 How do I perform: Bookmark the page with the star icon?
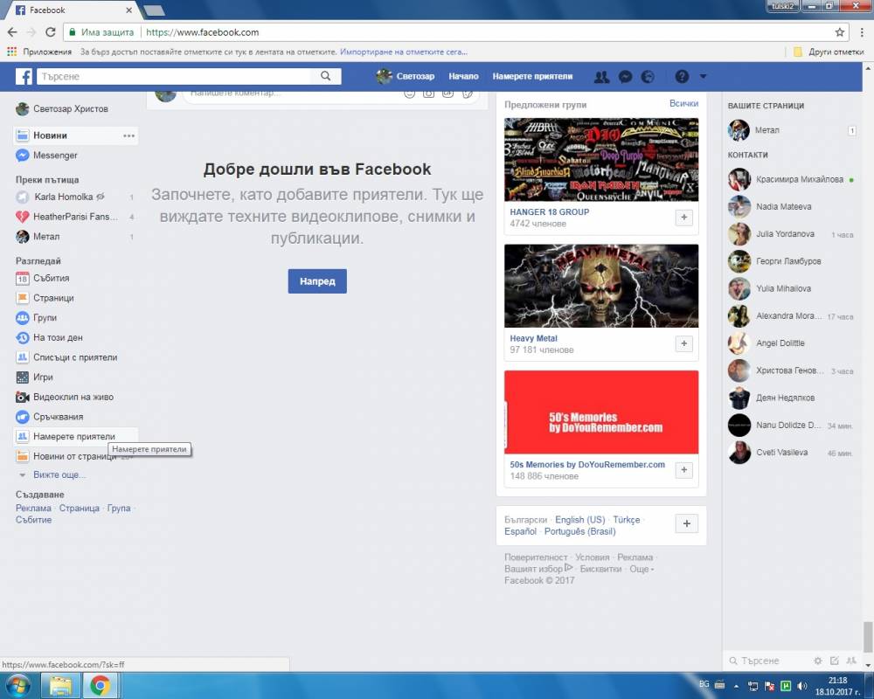(839, 32)
